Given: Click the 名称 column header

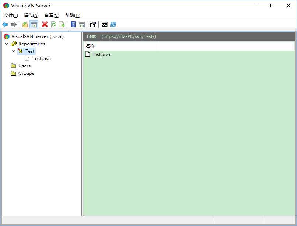Looking at the screenshot, I should tap(120, 46).
